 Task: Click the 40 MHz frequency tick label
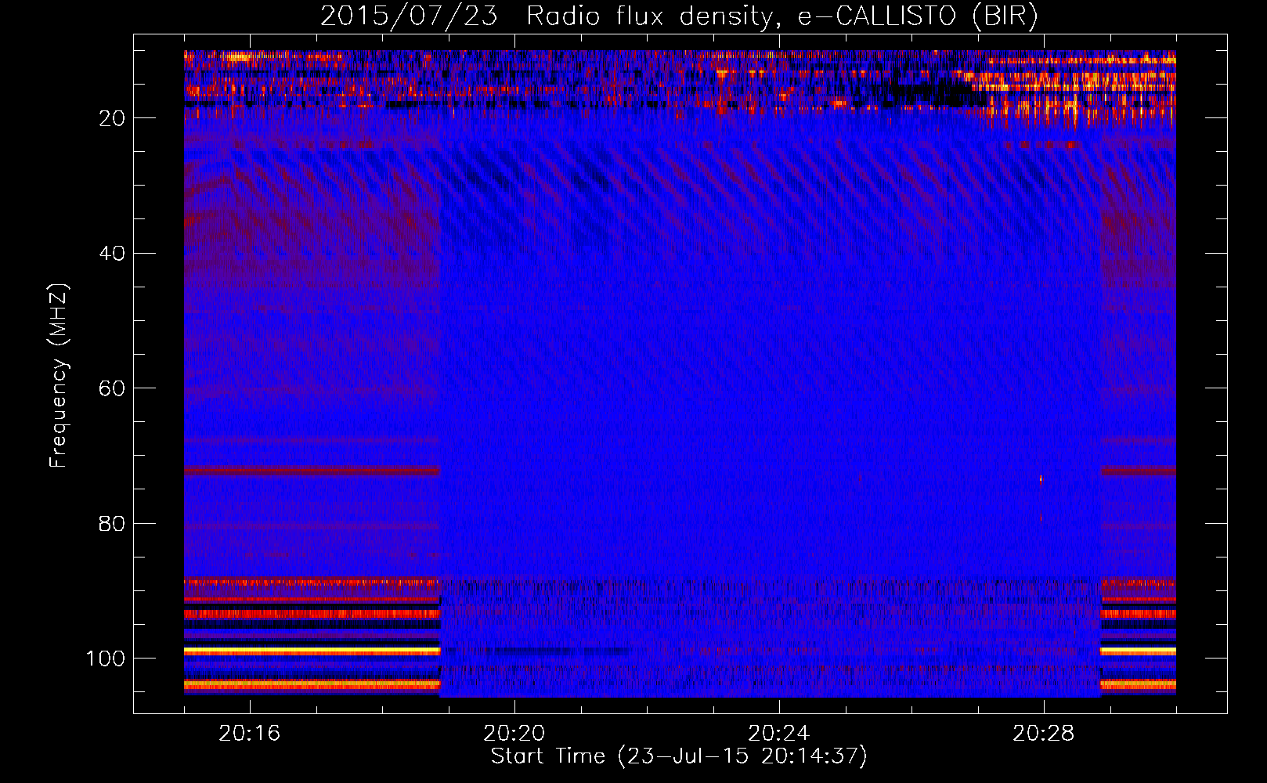[112, 254]
